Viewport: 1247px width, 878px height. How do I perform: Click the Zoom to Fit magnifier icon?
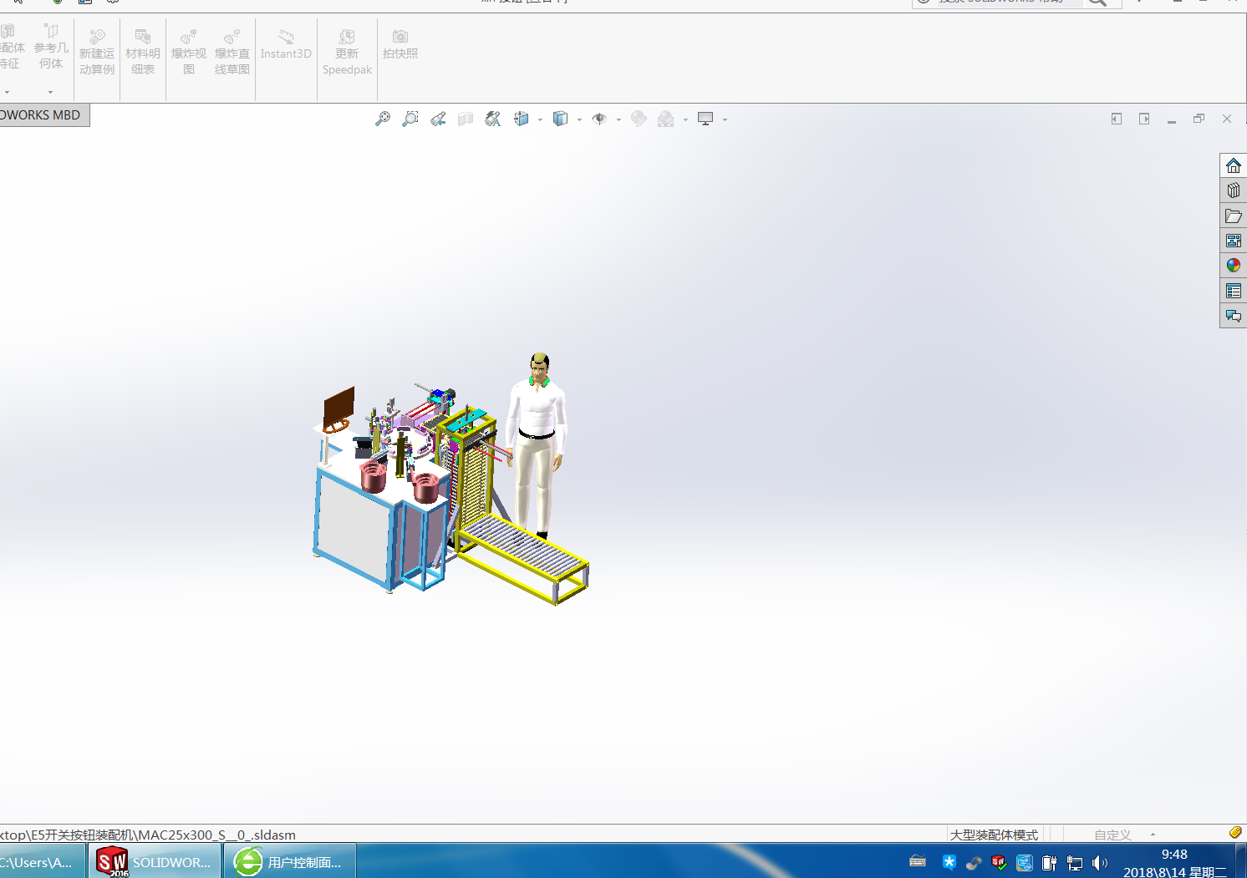(x=383, y=119)
